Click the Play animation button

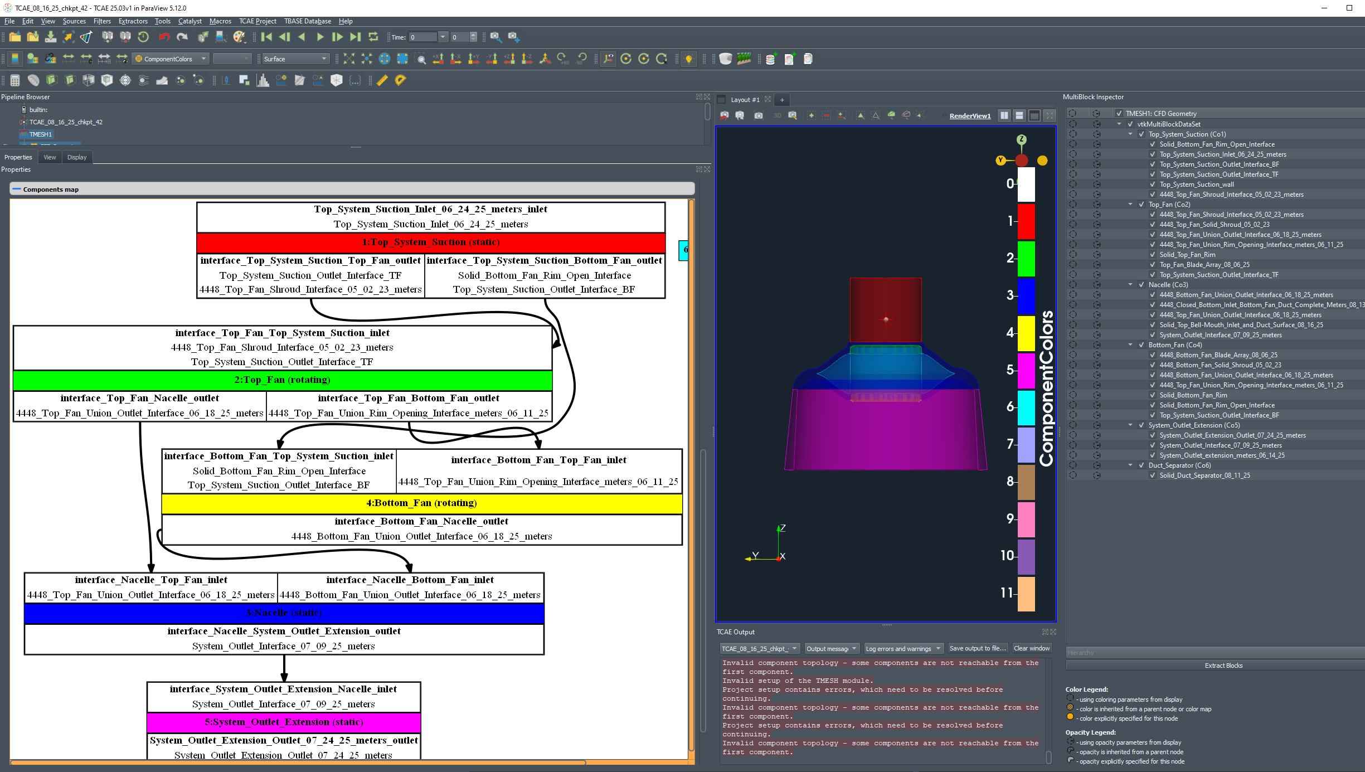320,37
